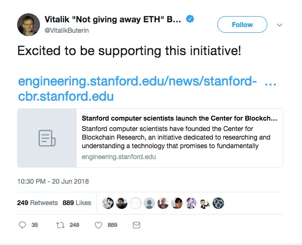Screen dimensions: 302x245
Task: Click the blue verified badge icon
Action: (190, 19)
